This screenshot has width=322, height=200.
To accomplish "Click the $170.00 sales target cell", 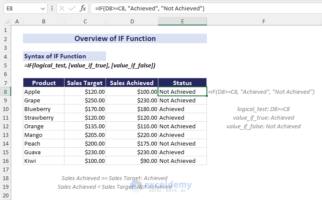I will pos(85,109).
